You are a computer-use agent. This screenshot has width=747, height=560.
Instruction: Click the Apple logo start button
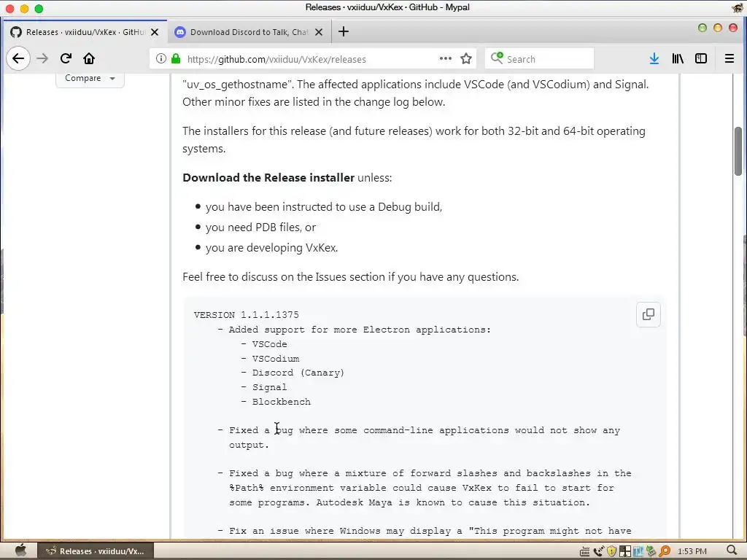point(20,551)
